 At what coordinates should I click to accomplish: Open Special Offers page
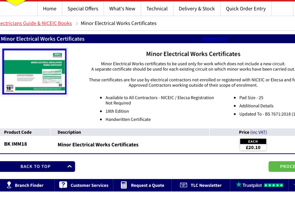point(83,9)
